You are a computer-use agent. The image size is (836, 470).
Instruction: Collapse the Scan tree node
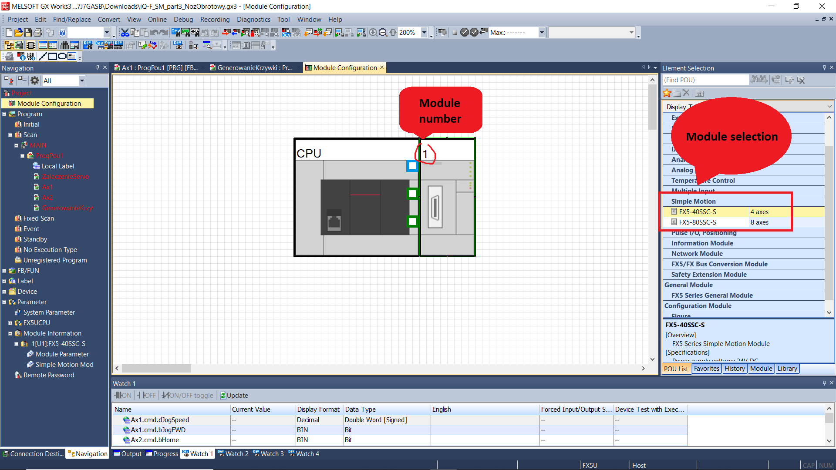(x=10, y=135)
